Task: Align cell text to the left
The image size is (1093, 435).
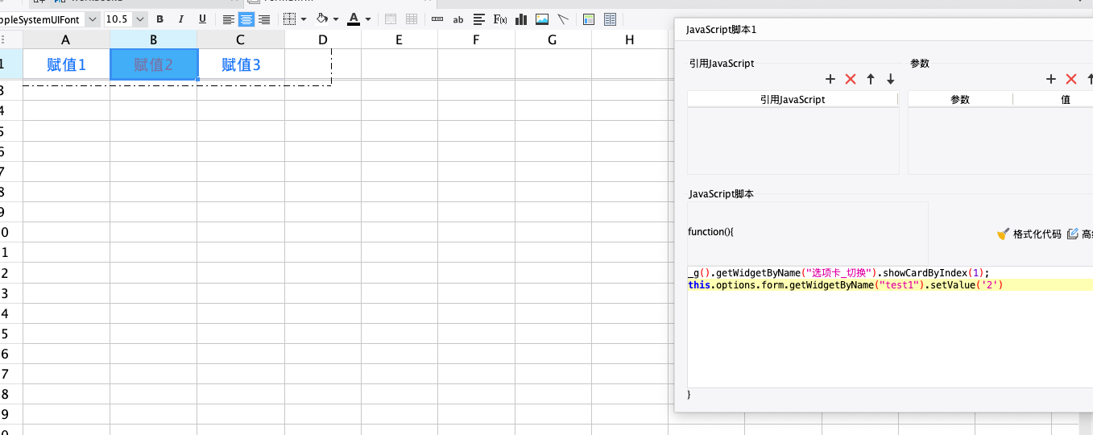Action: tap(229, 19)
